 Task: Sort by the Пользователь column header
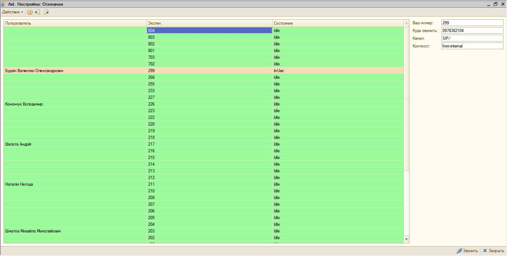(75, 23)
